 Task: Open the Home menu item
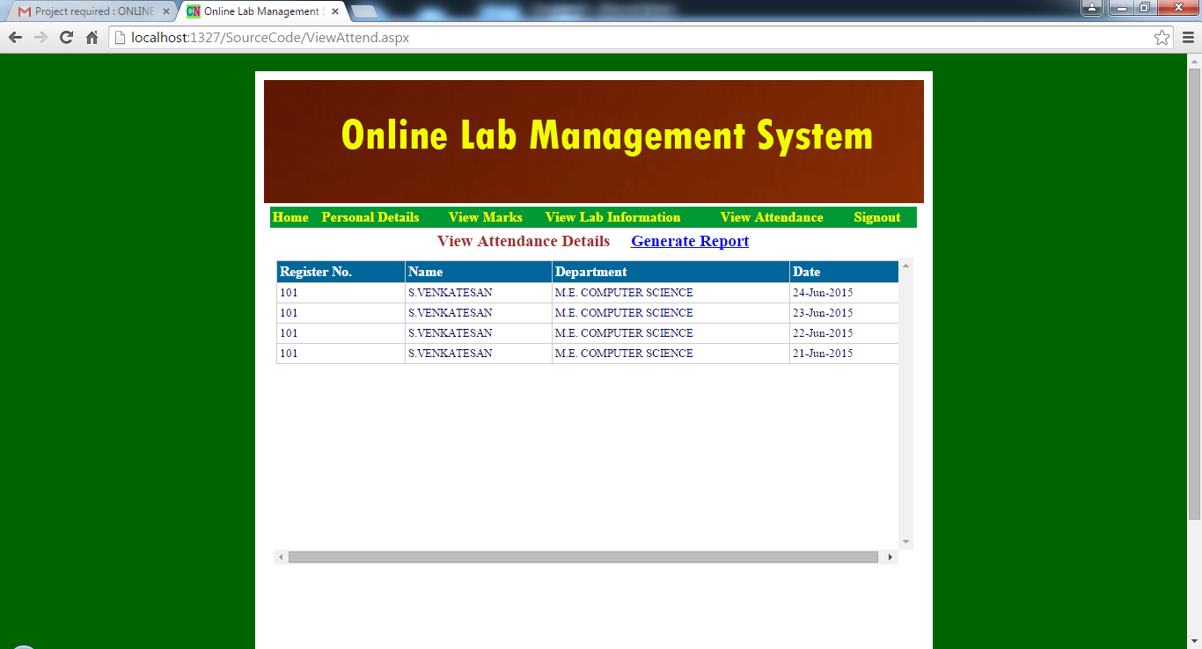290,217
